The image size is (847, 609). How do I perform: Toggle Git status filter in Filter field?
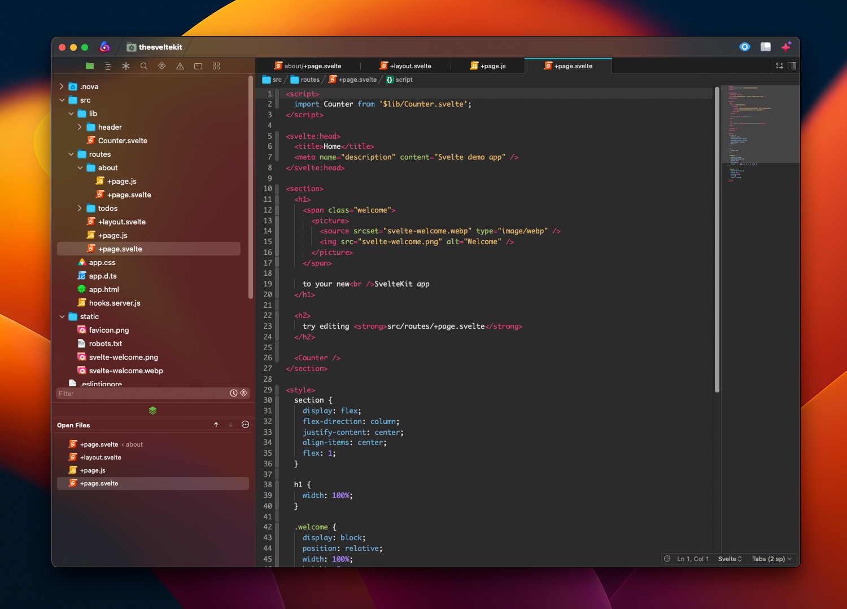click(x=244, y=393)
